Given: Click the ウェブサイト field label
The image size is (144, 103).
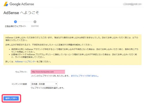Looking at the screenshot, I should click(x=21, y=72).
